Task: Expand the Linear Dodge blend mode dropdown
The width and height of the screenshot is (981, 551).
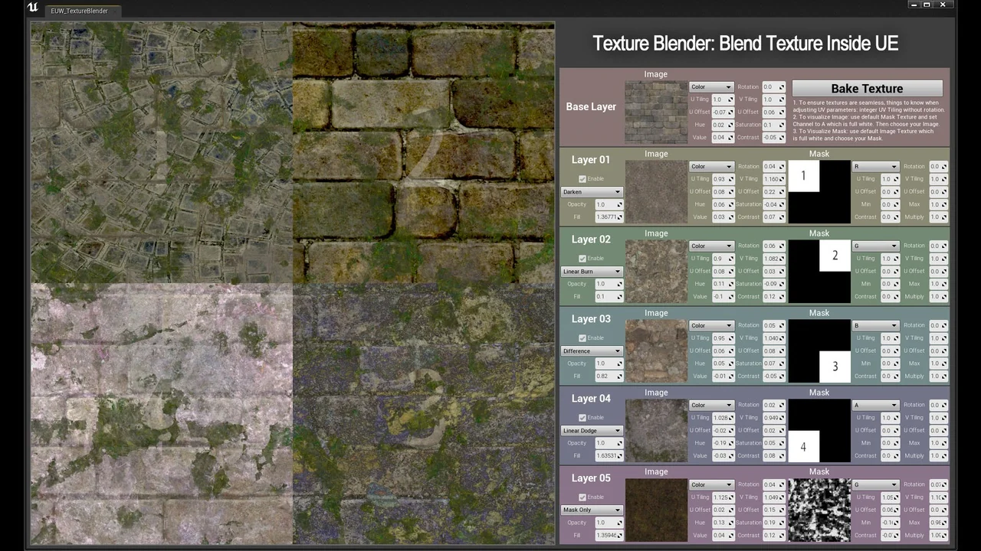Action: click(592, 431)
